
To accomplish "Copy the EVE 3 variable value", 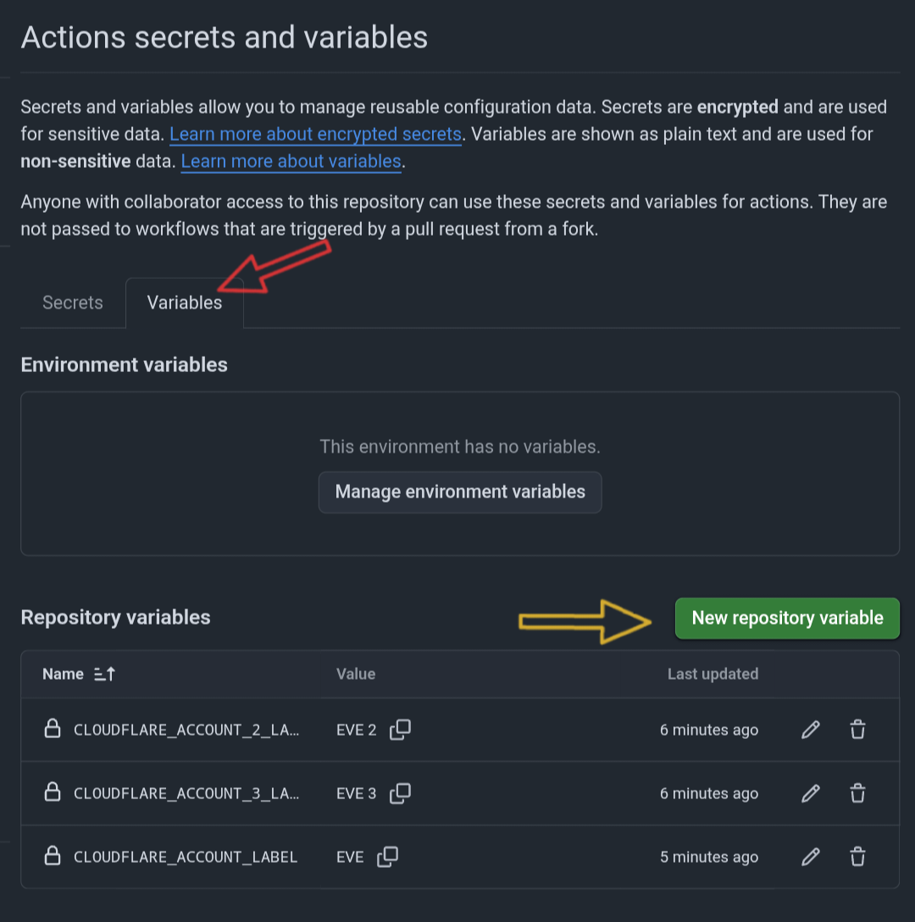I will pos(400,793).
